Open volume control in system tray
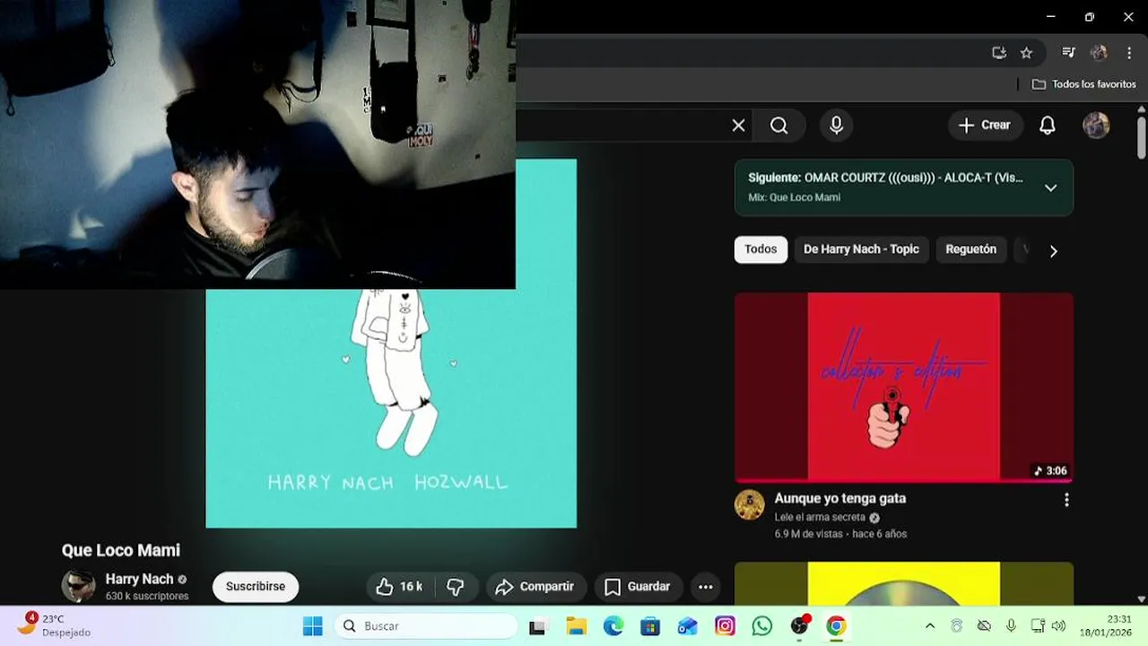1148x646 pixels. click(1058, 626)
